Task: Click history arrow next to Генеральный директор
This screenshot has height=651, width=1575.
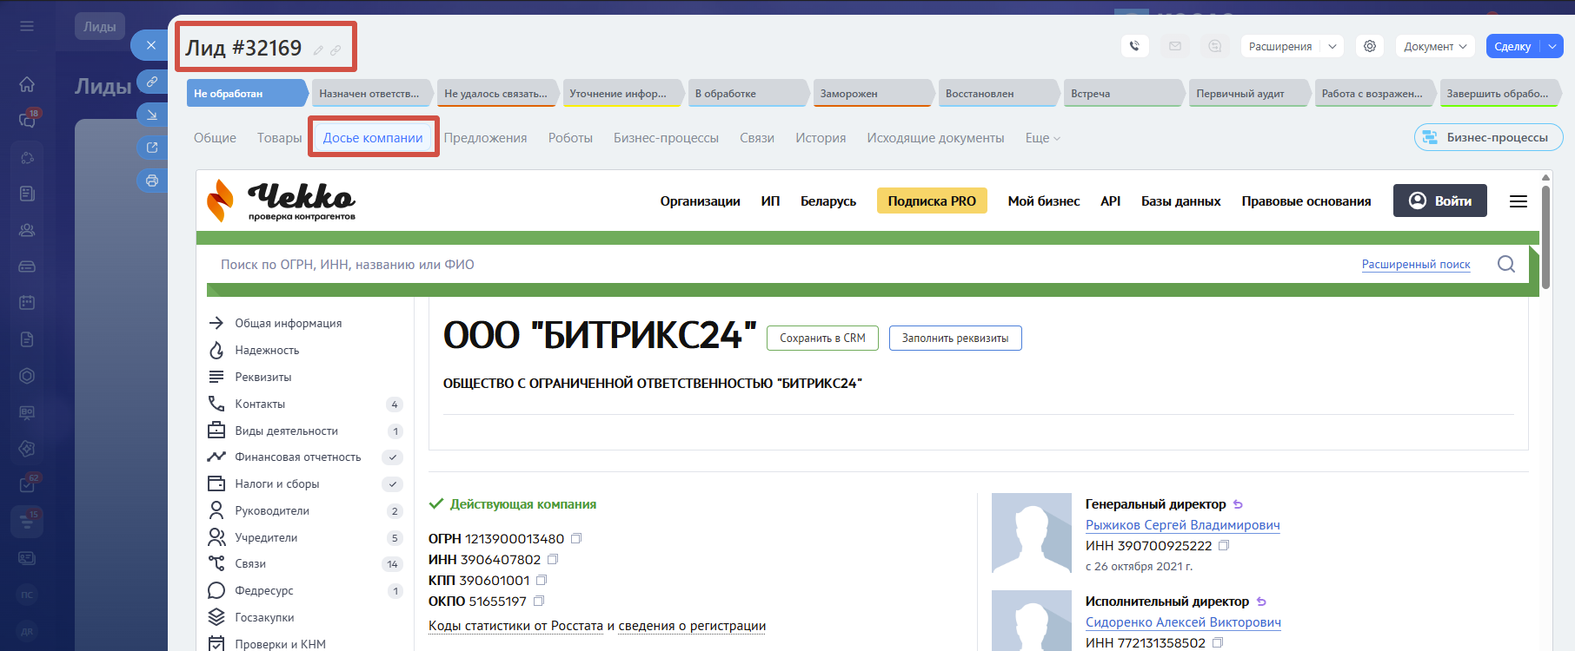Action: tap(1239, 504)
